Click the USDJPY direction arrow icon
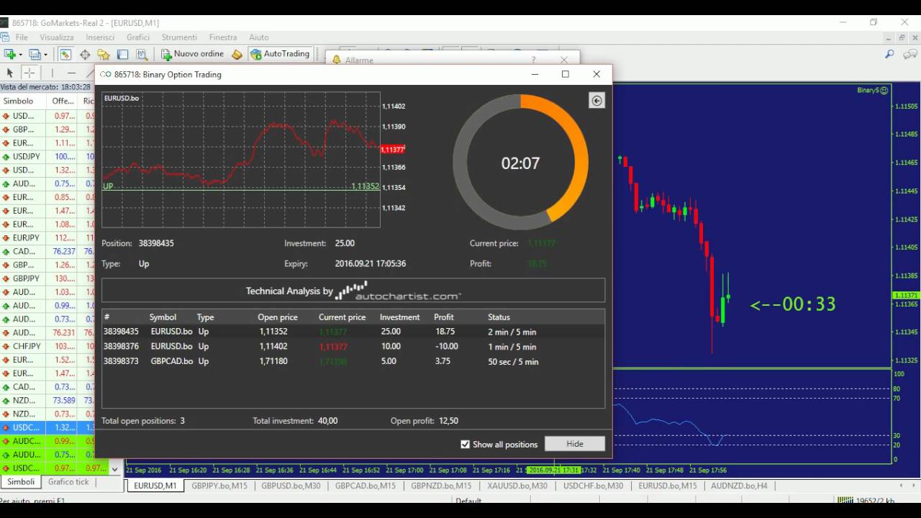 [6, 156]
